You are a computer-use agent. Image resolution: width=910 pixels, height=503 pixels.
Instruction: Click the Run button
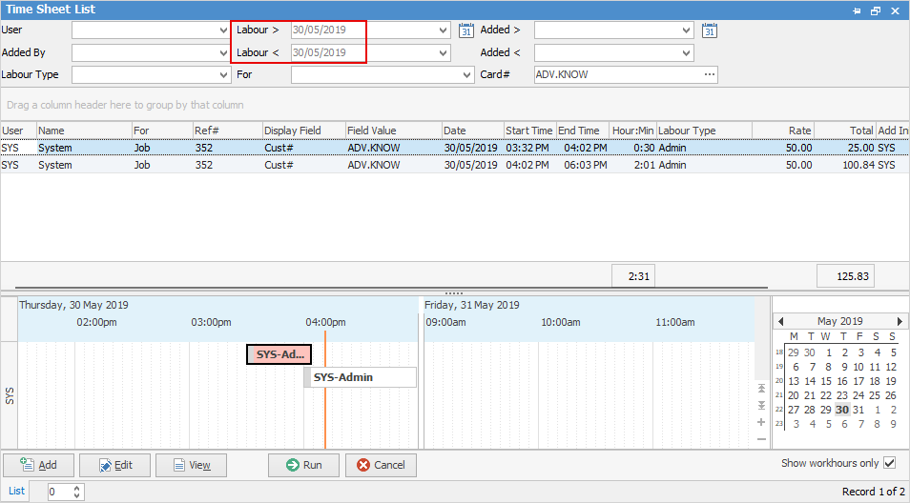click(303, 465)
